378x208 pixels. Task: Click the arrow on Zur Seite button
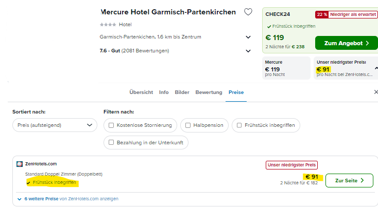(x=362, y=180)
